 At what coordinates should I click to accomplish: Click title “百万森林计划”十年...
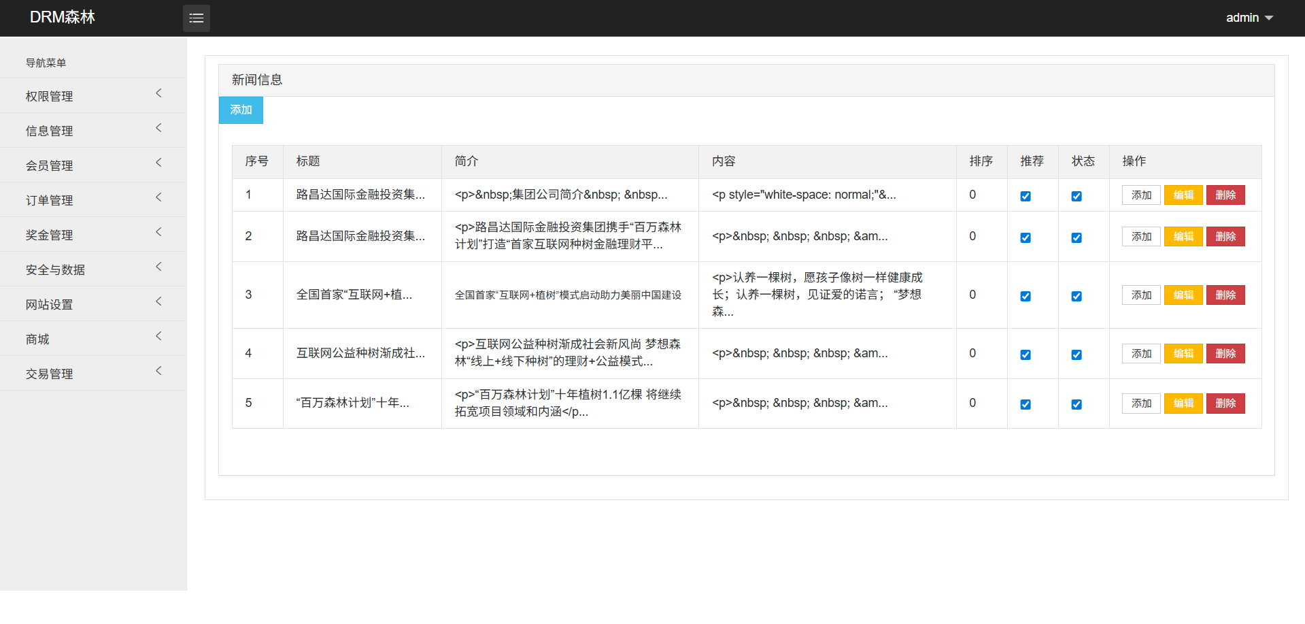pyautogui.click(x=352, y=403)
